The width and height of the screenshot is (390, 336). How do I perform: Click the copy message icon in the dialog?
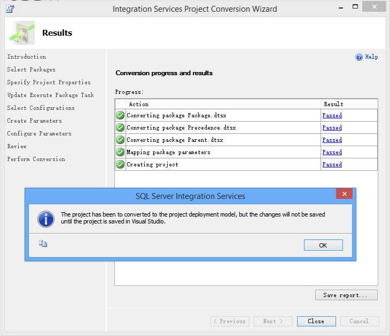tap(43, 244)
